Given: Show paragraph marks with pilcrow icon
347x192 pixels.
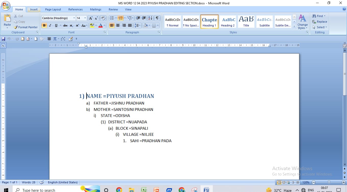Looking at the screenshot, I should tap(157, 18).
